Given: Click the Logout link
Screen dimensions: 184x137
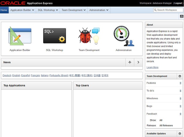Looking at the screenshot, I should coord(178,3).
